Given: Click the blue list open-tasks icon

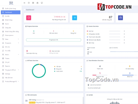Looking at the screenshot, I should 75,18.
